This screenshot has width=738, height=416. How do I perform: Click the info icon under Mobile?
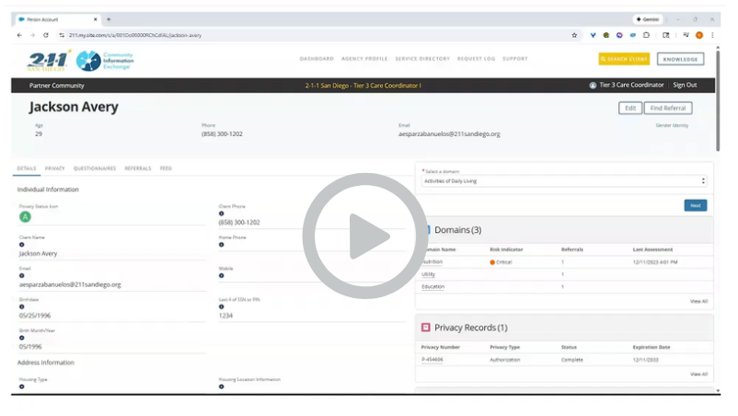tap(221, 276)
